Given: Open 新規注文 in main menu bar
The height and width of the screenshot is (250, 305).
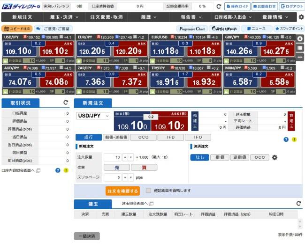Looking at the screenshot, I should point(22,17).
